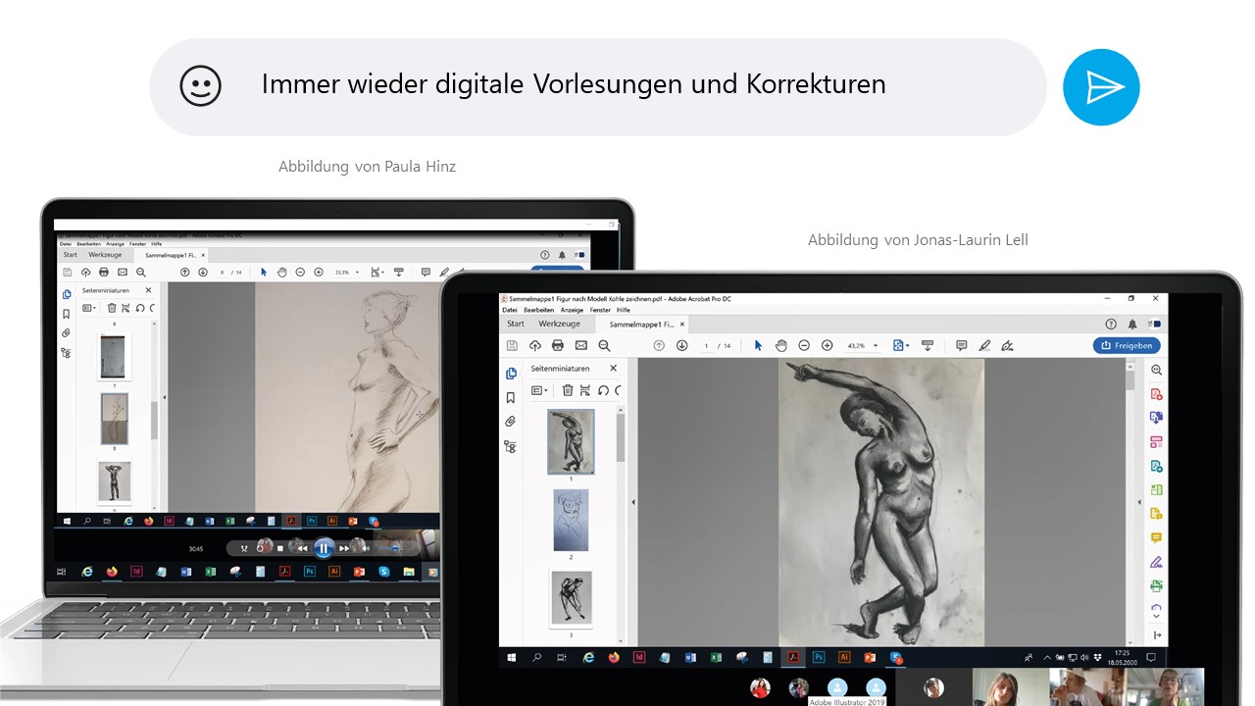This screenshot has width=1255, height=706.
Task: Click notification bell in right Acrobat window
Action: point(1131,324)
